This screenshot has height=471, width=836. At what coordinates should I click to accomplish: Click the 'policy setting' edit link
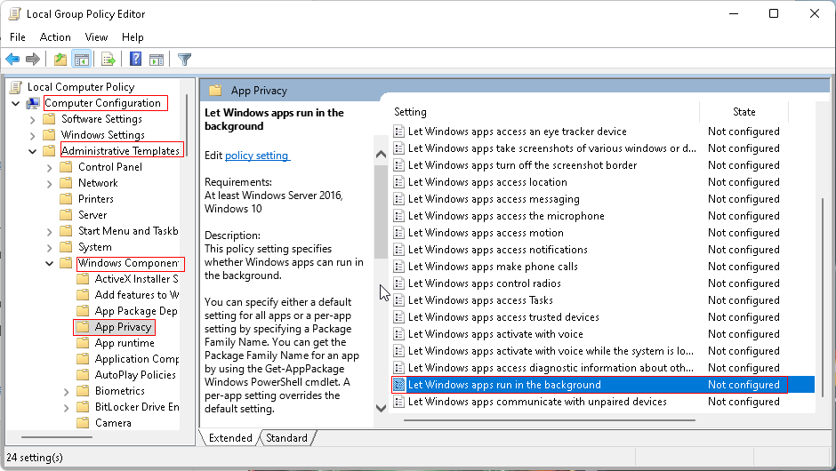pyautogui.click(x=257, y=155)
